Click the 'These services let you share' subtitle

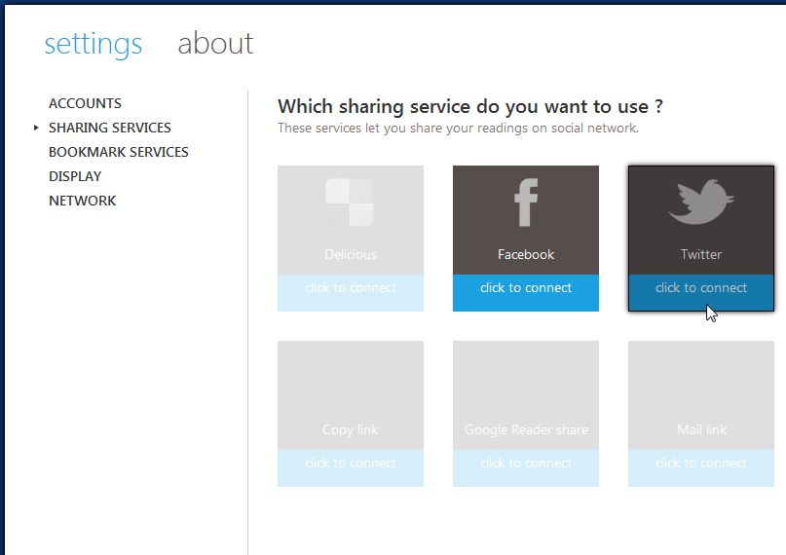pos(458,129)
